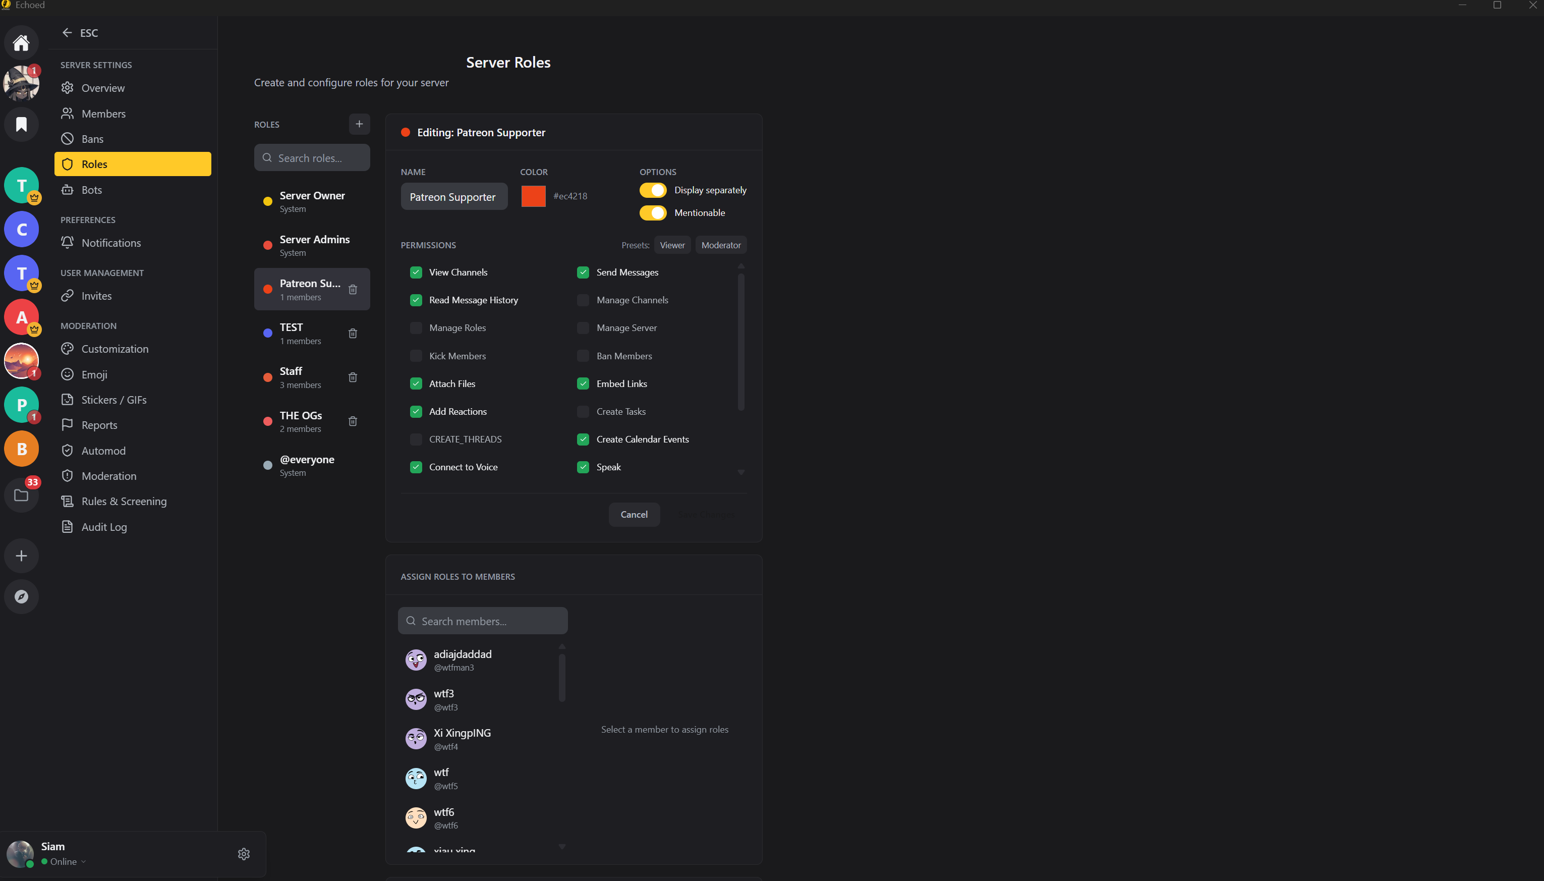
Task: Open Audit Log in the settings menu
Action: click(104, 527)
